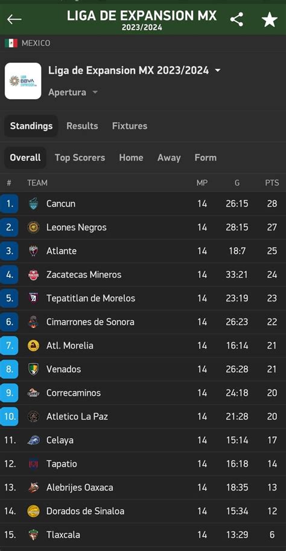Click the Zacatecas Mineros badge icon
The width and height of the screenshot is (286, 551).
point(33,274)
